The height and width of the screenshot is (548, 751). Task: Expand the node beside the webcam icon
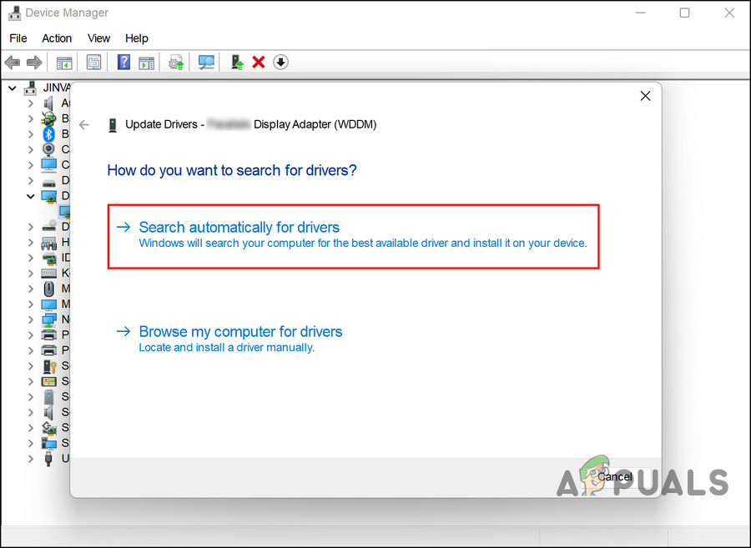coord(31,150)
